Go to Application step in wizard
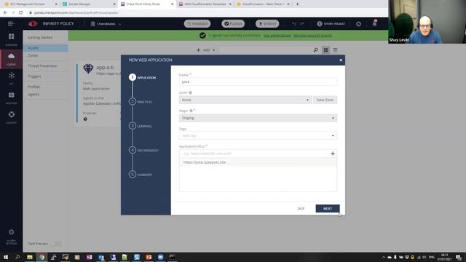The image size is (466, 262). click(143, 78)
